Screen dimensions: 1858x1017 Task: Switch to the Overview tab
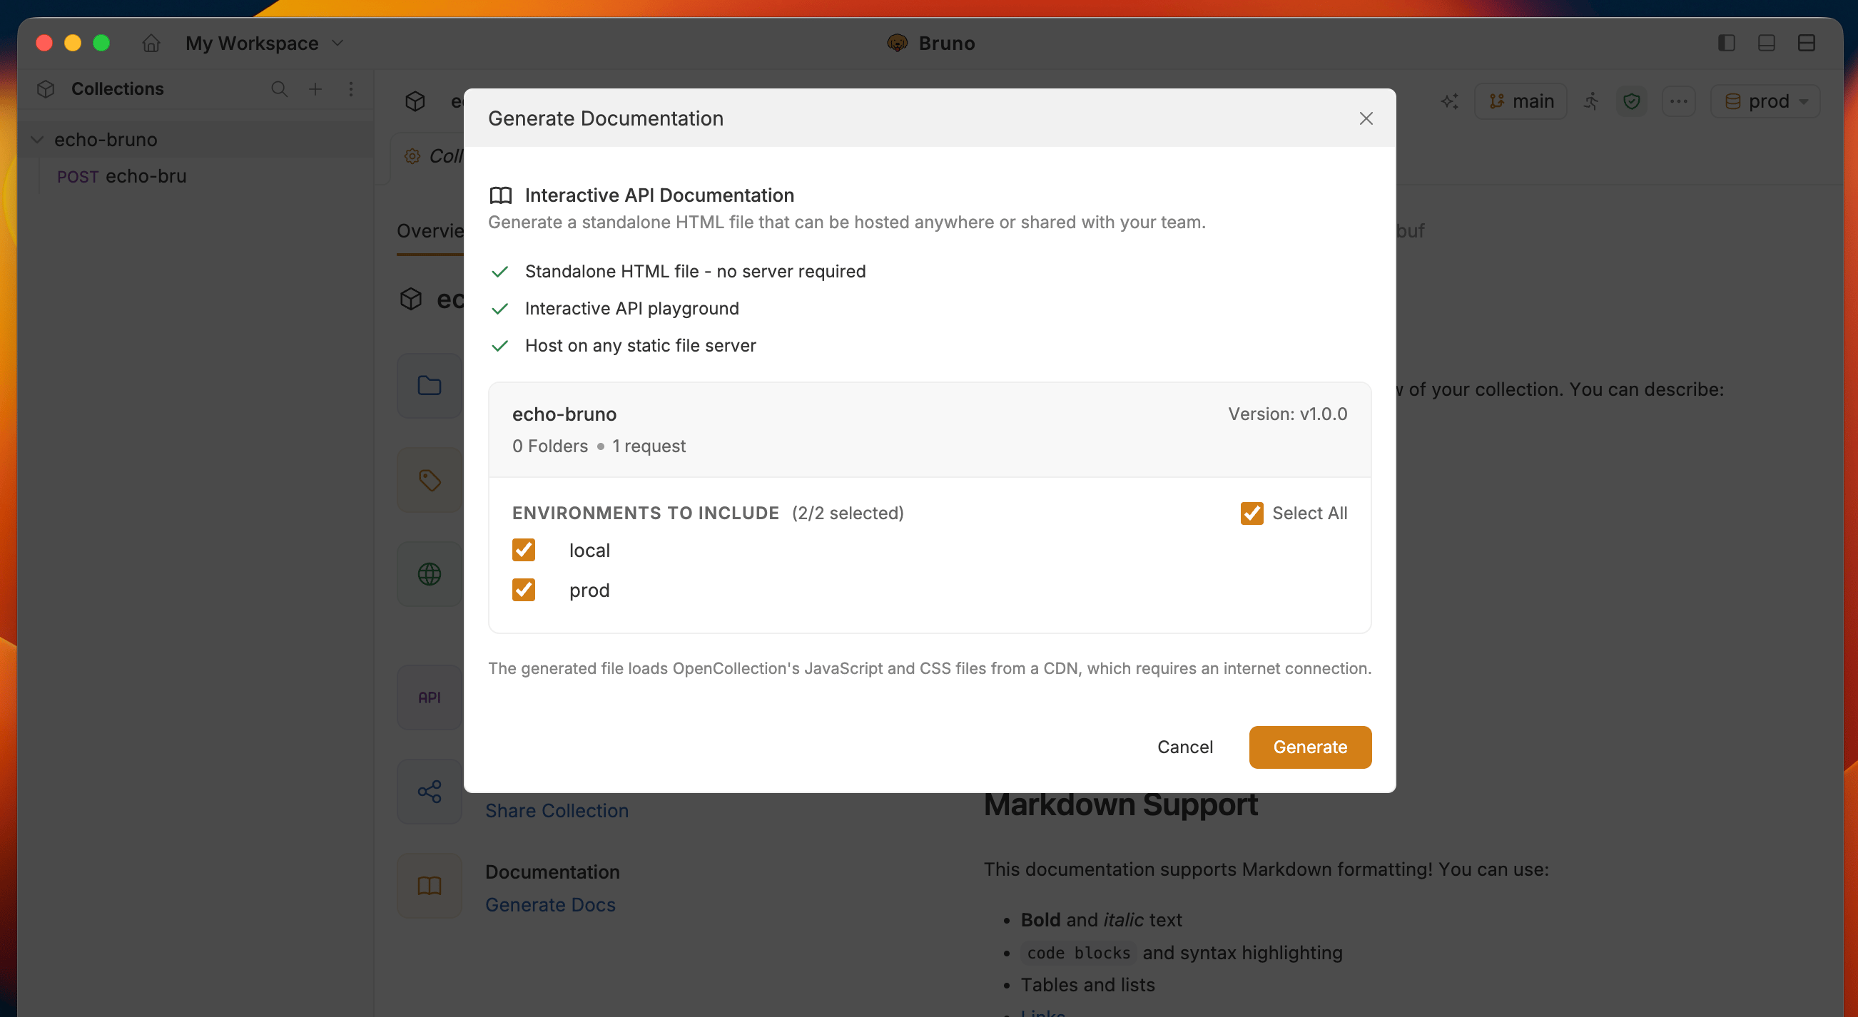430,230
